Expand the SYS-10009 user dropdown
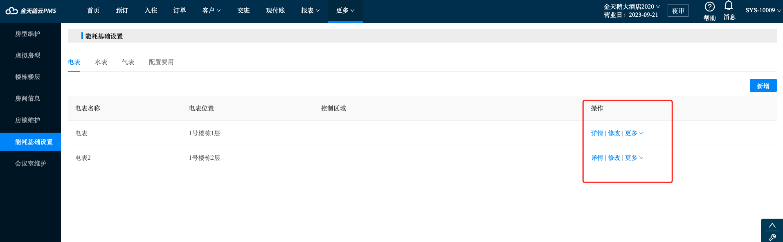This screenshot has height=242, width=783. coord(763,10)
